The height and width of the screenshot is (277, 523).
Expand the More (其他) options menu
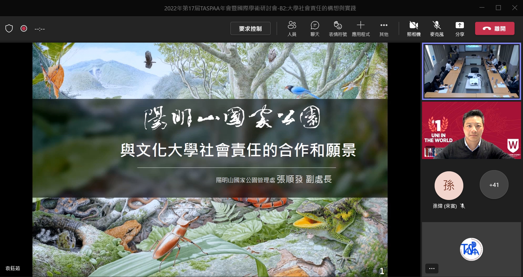point(384,28)
